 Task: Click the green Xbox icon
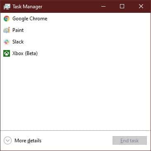pyautogui.click(x=7, y=53)
